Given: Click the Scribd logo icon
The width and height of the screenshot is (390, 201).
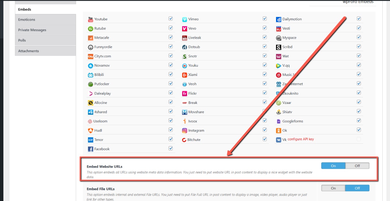Looking at the screenshot, I should [278, 47].
